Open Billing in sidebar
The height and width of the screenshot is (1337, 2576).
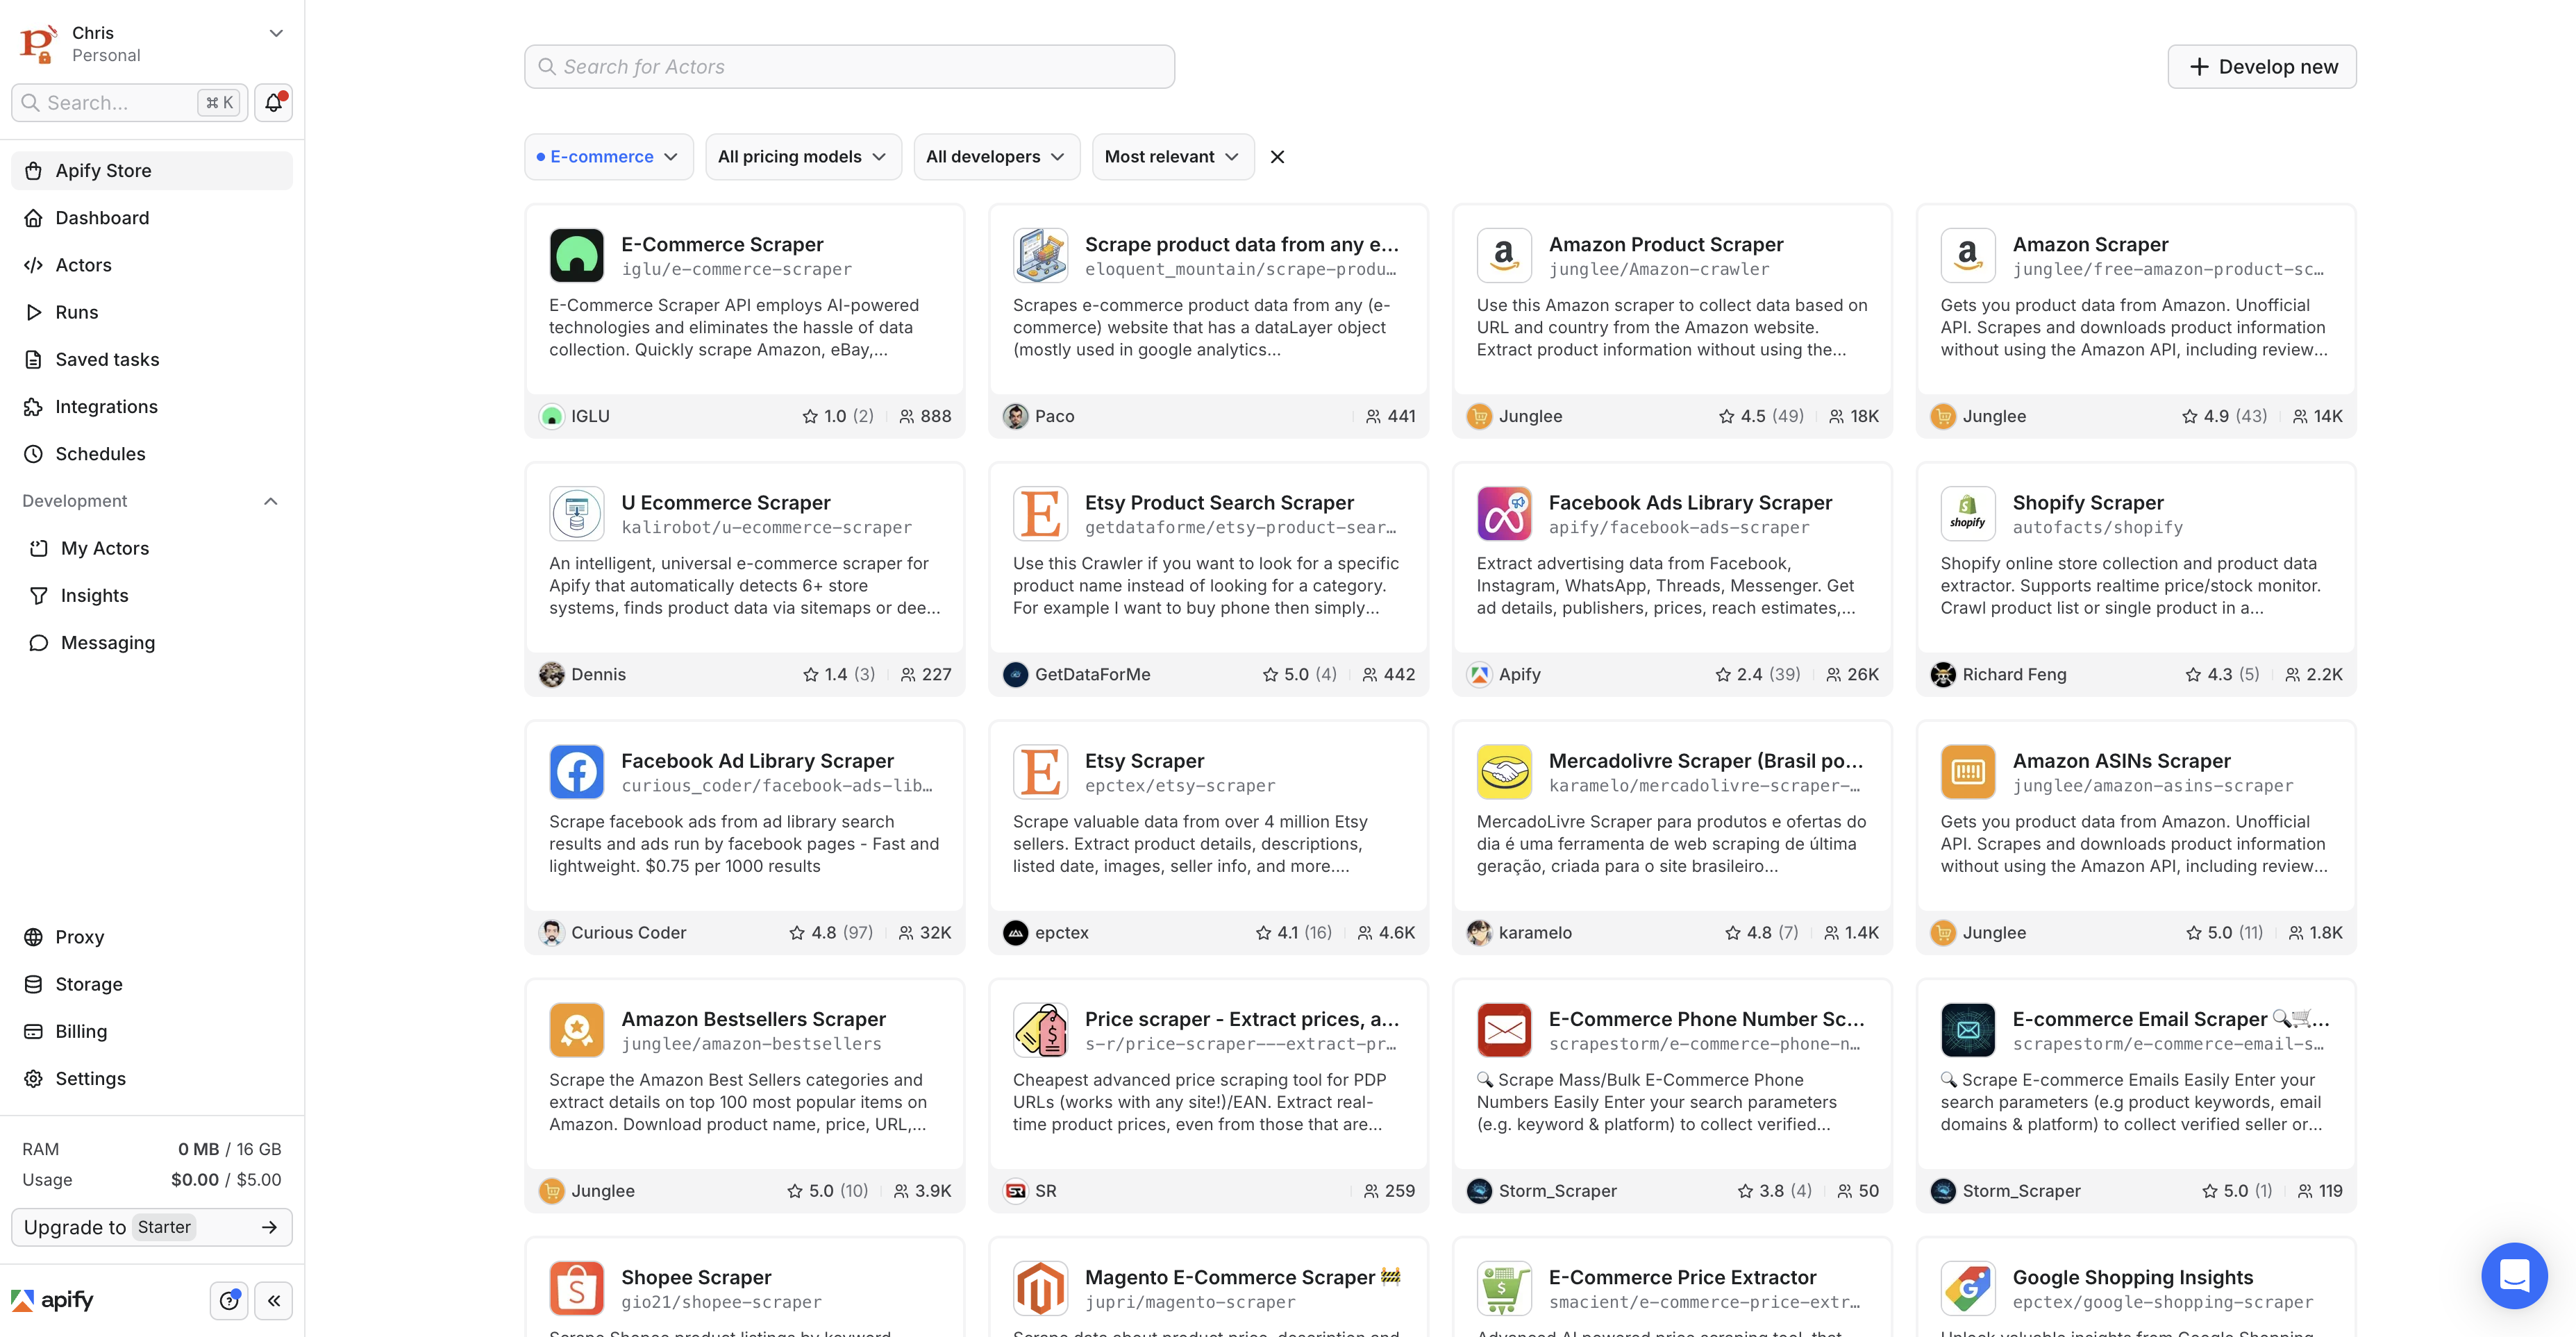tap(152, 1031)
